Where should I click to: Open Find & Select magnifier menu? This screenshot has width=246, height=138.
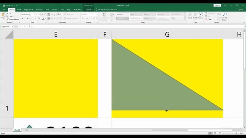click(x=224, y=16)
